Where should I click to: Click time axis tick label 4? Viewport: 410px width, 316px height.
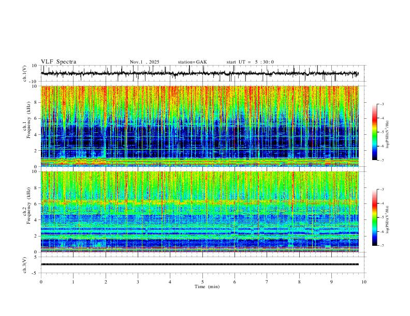click(170, 282)
